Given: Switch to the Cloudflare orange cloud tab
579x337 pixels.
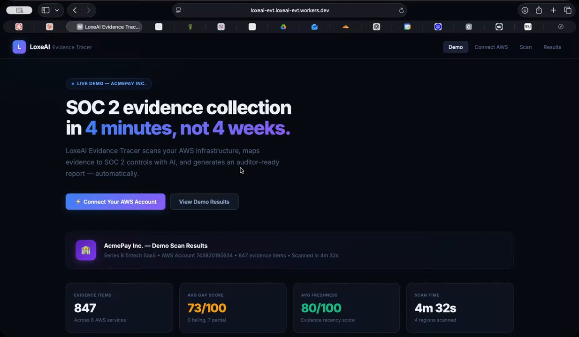Looking at the screenshot, I should [x=345, y=27].
